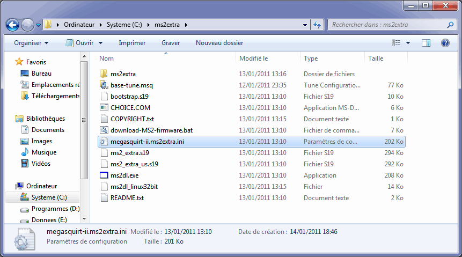Click the base-tune.msq file icon

coord(104,85)
